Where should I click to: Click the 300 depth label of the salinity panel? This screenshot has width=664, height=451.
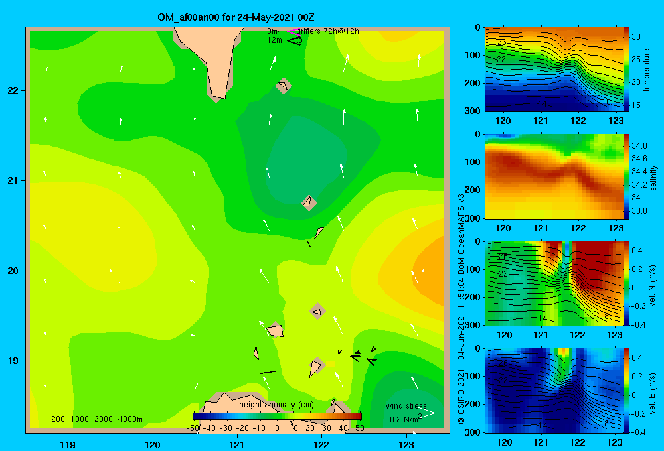[x=472, y=218]
